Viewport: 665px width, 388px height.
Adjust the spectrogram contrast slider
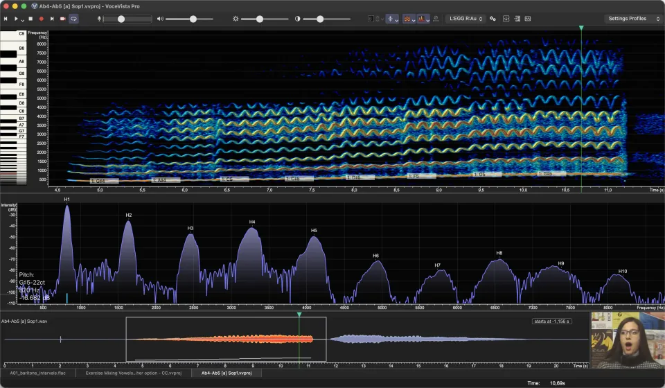point(326,19)
